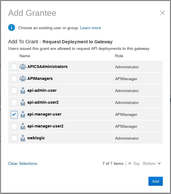Tick the APIManagers group checkbox
The image size is (171, 194).
(14, 79)
